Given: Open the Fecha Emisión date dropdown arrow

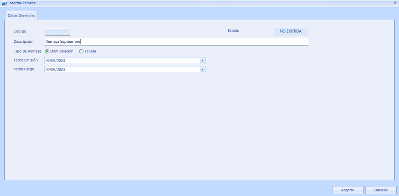Looking at the screenshot, I should point(202,61).
